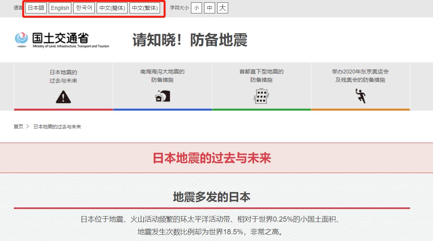Switch site language to English
Screen dimensions: 433x241
pos(60,8)
